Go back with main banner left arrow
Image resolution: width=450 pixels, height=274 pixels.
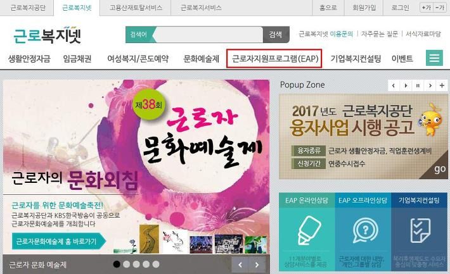[240, 265]
